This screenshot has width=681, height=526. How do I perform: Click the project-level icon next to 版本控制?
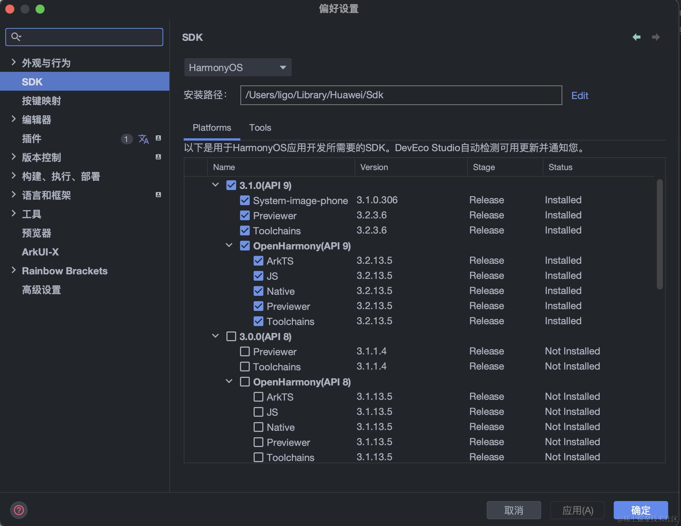click(158, 157)
